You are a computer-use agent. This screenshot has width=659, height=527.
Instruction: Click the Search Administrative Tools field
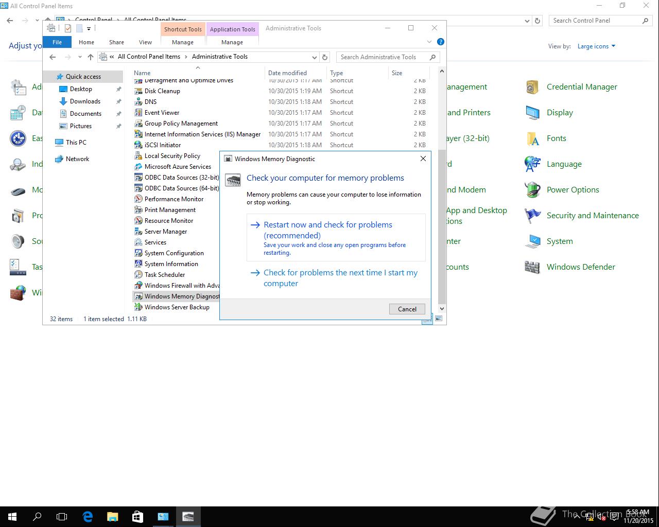tap(384, 57)
